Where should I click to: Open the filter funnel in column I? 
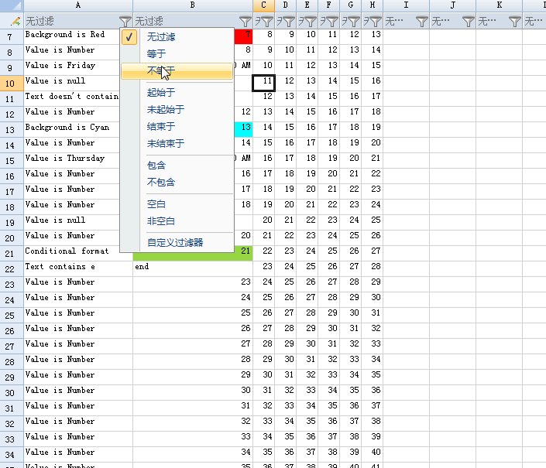(x=422, y=22)
